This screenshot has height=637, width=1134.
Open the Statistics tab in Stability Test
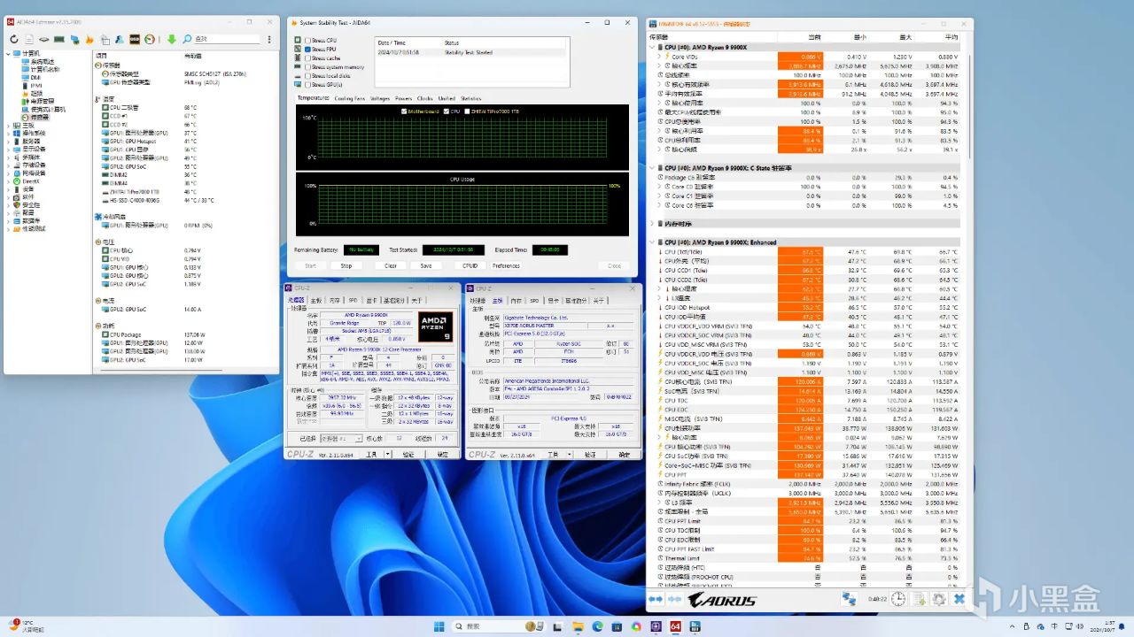tap(470, 98)
